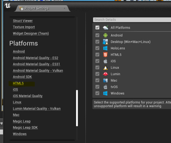Click the settings list scrollbar thumb
Viewport: 171px width, 143px height.
click(77, 108)
